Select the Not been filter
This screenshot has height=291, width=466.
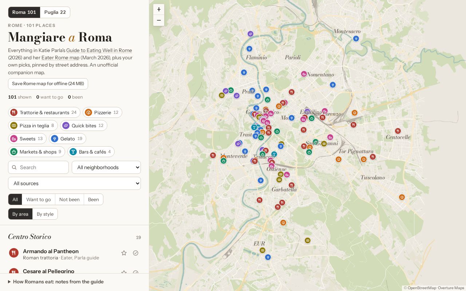[70, 199]
